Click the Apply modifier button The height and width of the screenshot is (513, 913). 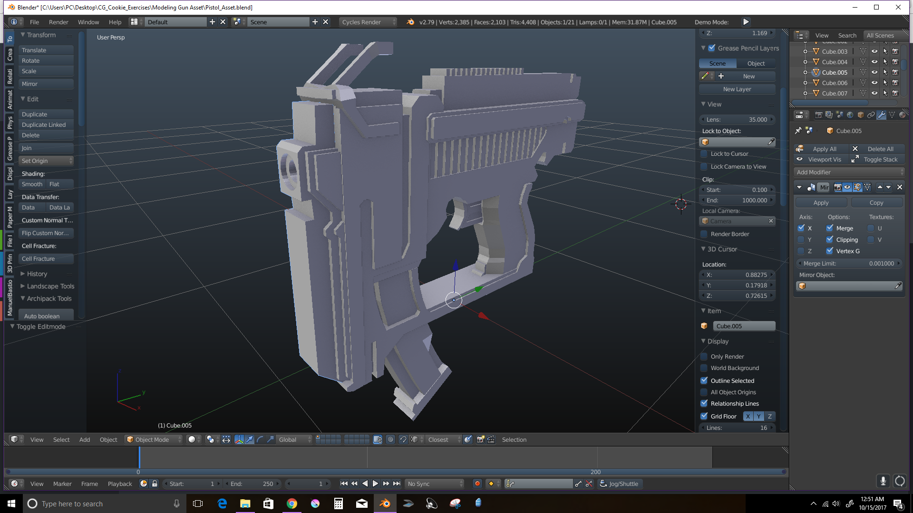tap(821, 203)
